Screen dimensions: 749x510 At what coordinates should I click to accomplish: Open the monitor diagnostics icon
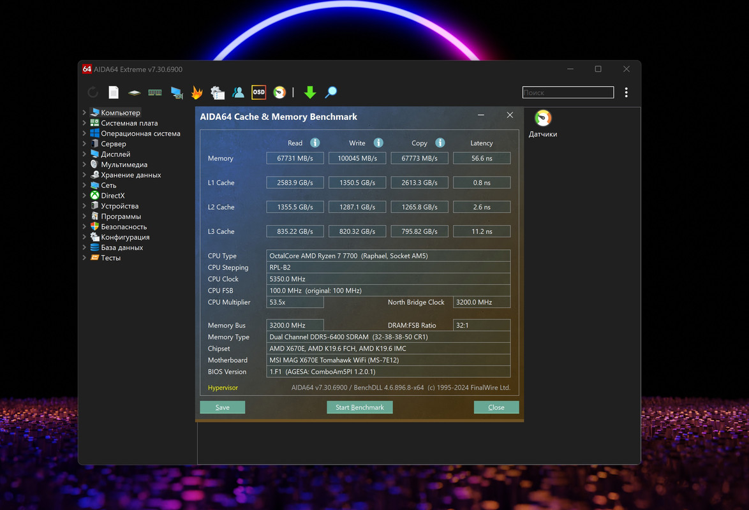177,92
